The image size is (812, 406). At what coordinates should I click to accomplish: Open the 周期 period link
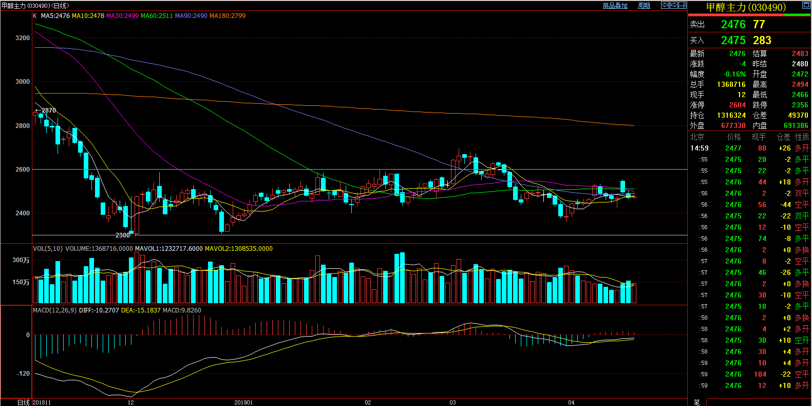point(644,6)
